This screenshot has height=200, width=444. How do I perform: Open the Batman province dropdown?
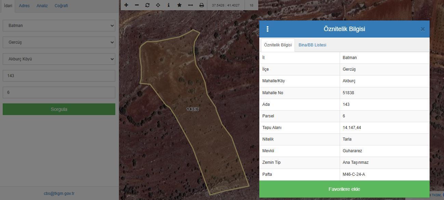[x=59, y=26]
